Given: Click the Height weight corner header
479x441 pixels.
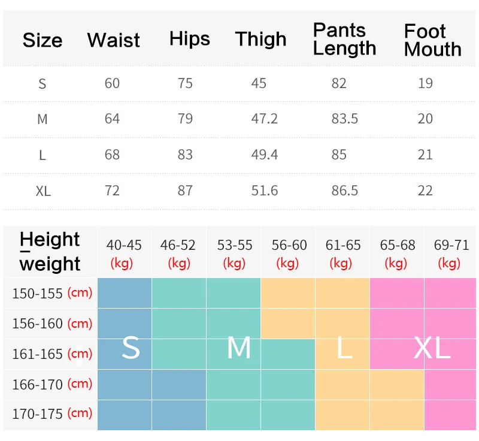Looking at the screenshot, I should click(x=50, y=252).
